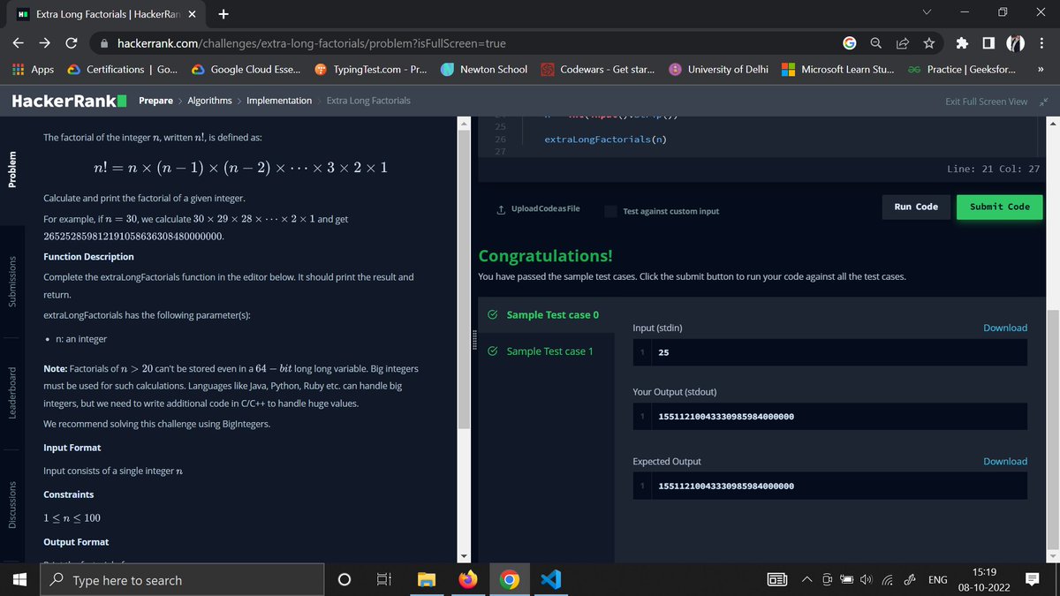Open a new browser tab with plus

223,13
